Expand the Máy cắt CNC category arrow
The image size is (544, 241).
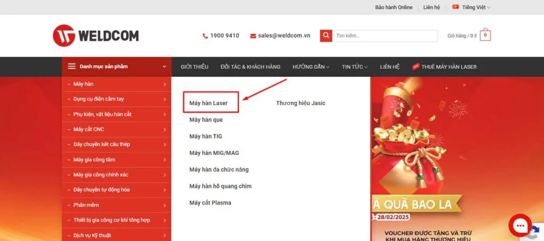165,130
